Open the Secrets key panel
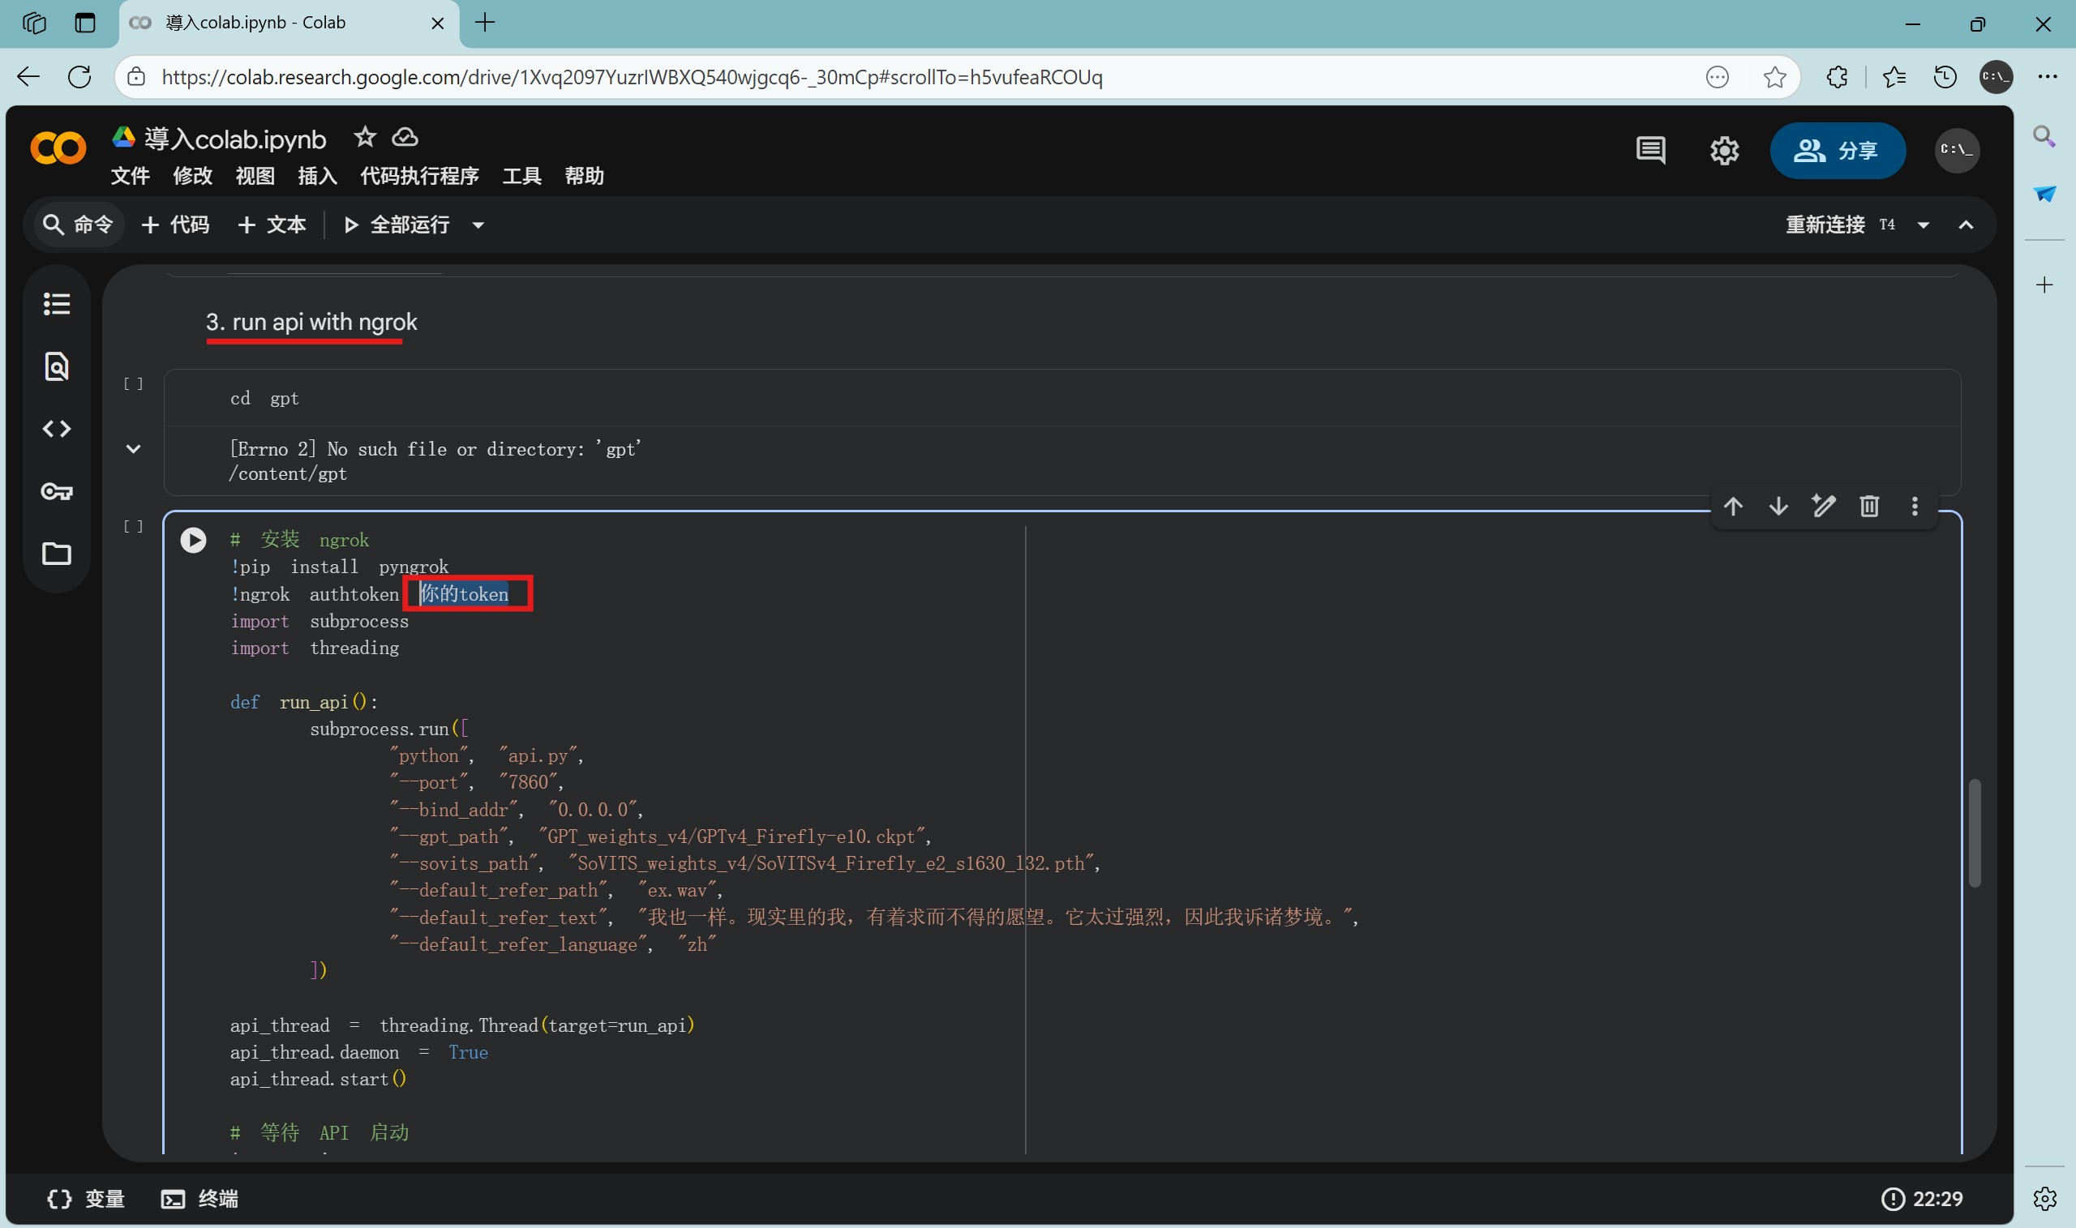 [56, 491]
